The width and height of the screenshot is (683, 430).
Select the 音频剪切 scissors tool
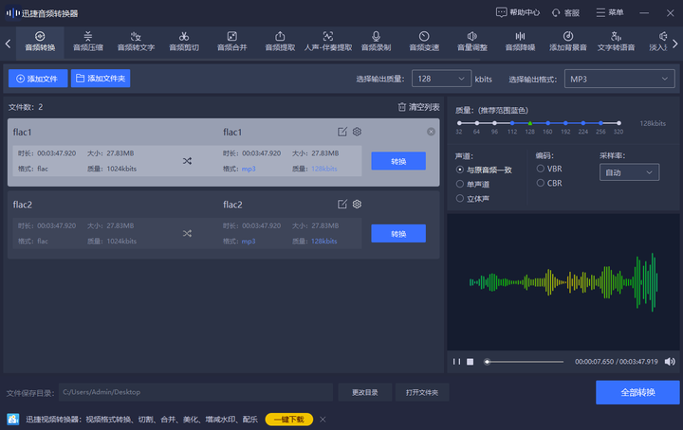(184, 42)
